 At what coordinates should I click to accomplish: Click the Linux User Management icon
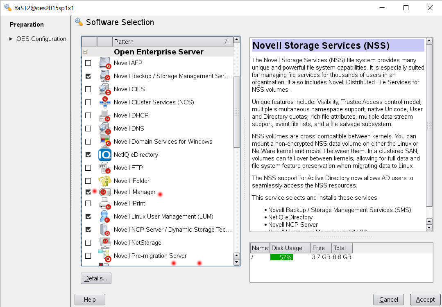coord(105,216)
